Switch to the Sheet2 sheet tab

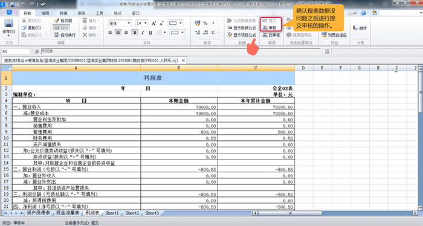(x=132, y=213)
